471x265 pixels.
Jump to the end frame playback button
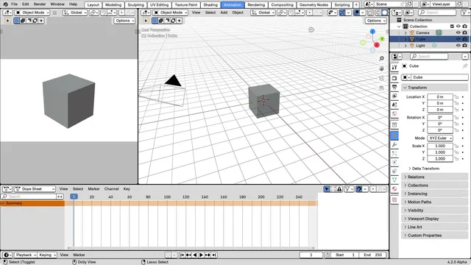(214, 255)
